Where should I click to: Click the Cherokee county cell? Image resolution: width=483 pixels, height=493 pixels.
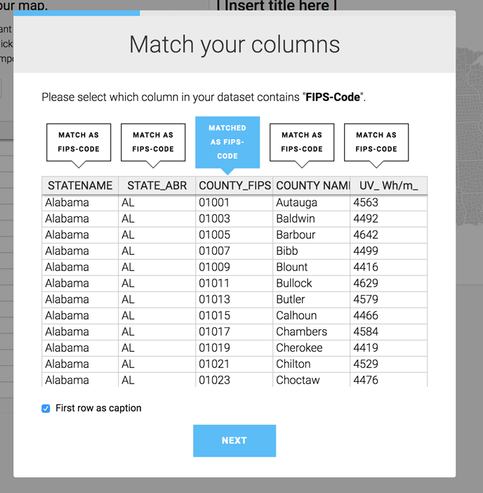pyautogui.click(x=312, y=348)
